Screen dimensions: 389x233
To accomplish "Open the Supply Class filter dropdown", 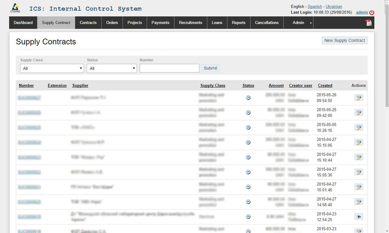I will [x=51, y=68].
